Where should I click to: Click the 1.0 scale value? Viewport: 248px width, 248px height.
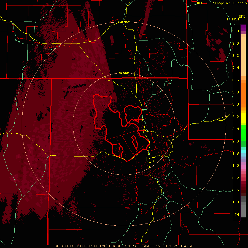click(236, 166)
